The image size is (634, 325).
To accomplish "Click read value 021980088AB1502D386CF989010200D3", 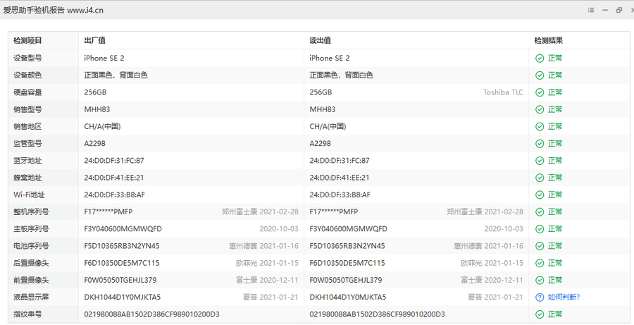I will 378,314.
